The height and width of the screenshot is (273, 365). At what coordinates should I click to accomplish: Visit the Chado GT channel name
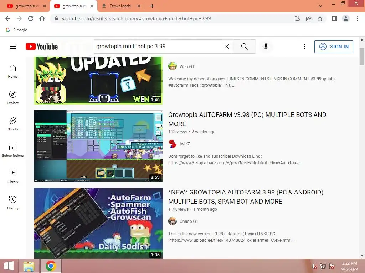point(189,221)
